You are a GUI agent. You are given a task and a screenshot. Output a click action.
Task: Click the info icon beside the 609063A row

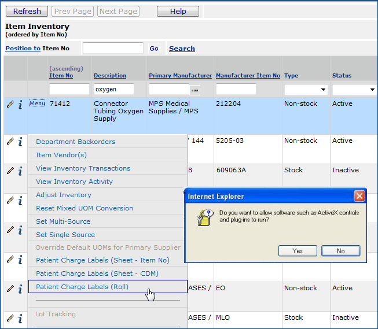click(x=20, y=171)
